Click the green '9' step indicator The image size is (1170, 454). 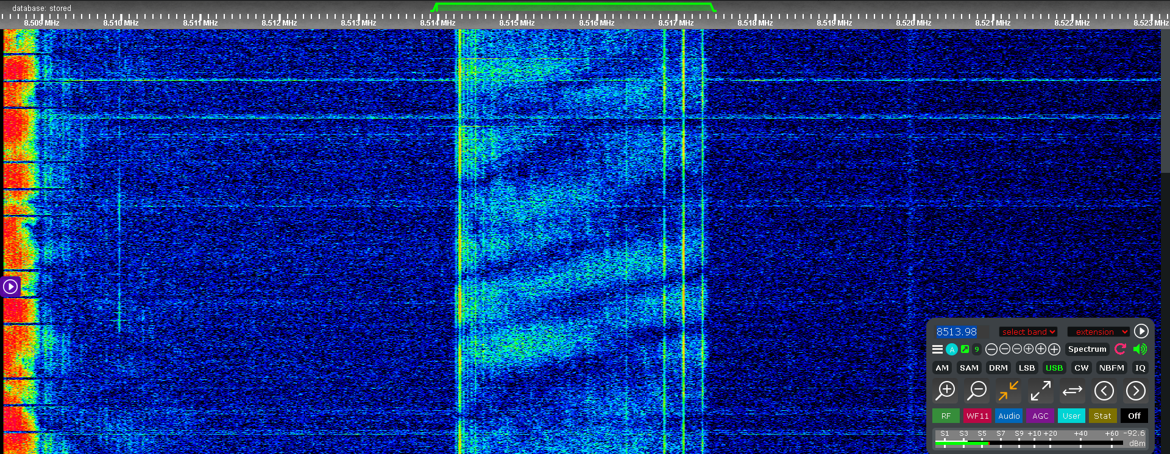pos(977,349)
